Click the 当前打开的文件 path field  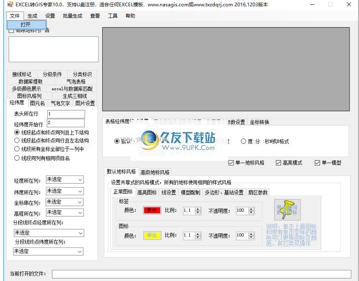click(201, 274)
